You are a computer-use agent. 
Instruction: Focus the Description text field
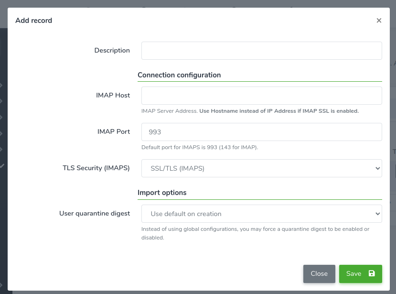pos(261,51)
